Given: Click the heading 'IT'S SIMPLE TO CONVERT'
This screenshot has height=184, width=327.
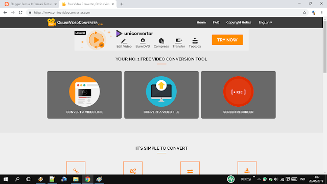Looking at the screenshot, I should (x=161, y=148).
